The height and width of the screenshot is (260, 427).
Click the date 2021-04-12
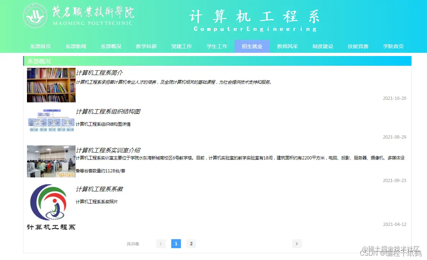(x=395, y=224)
